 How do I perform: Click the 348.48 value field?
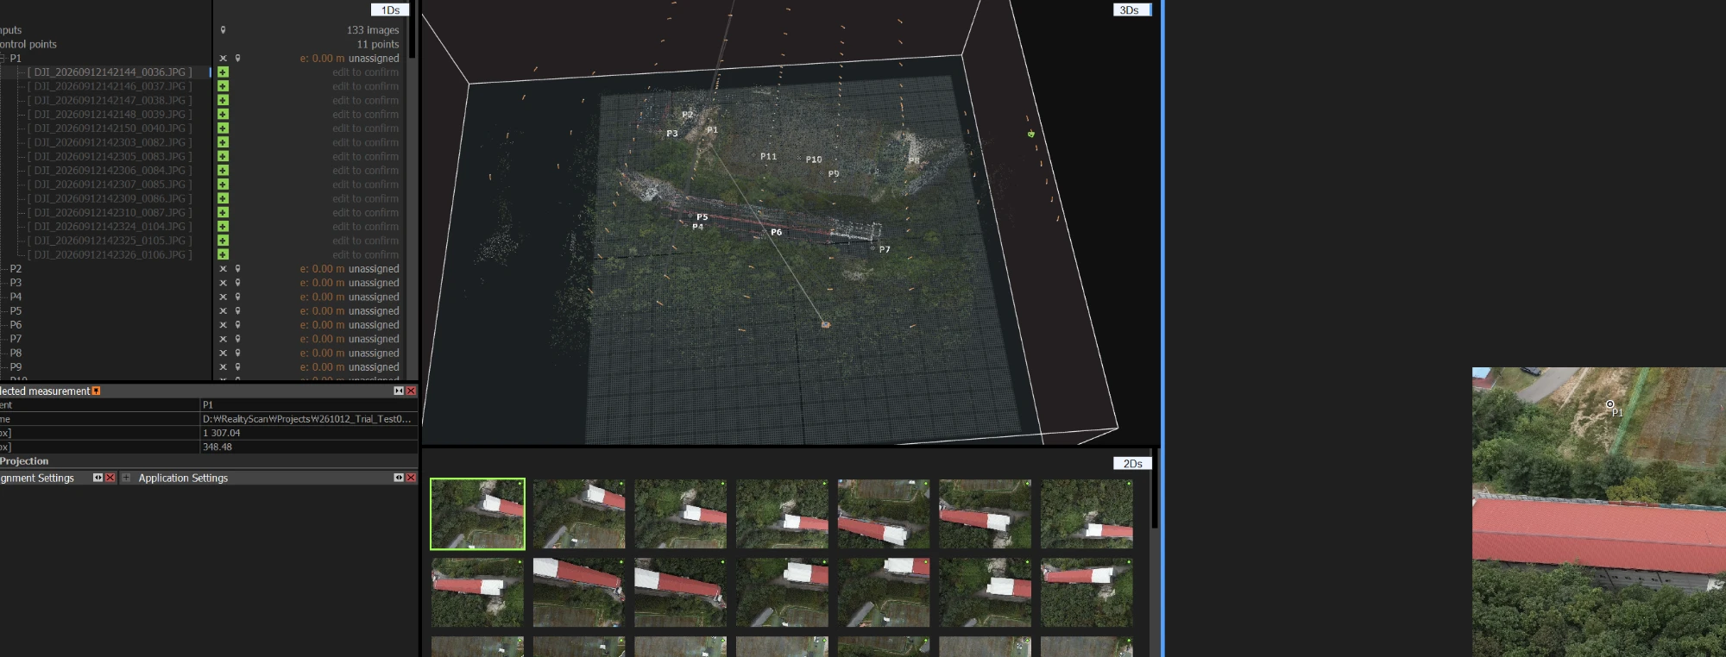click(309, 447)
